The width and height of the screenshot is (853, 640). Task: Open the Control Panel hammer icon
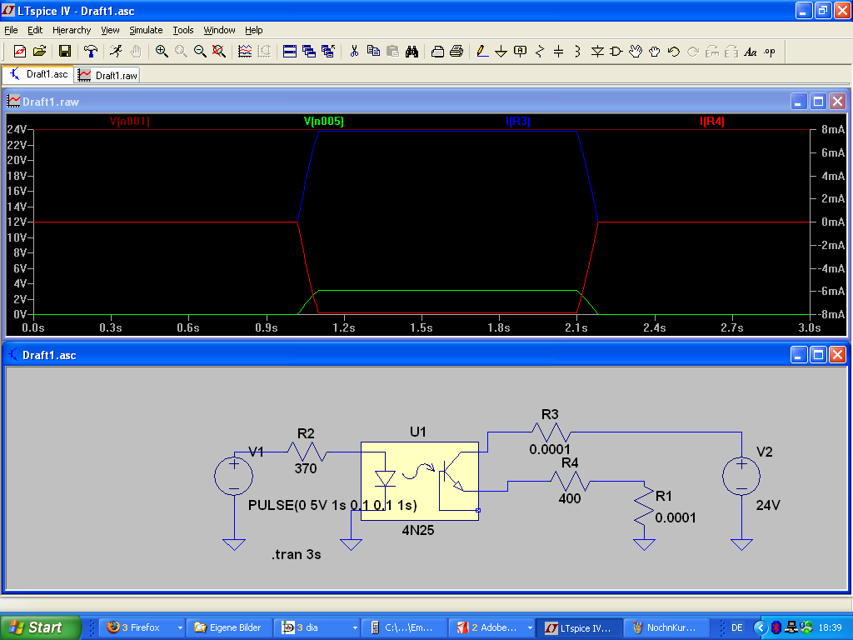(90, 51)
